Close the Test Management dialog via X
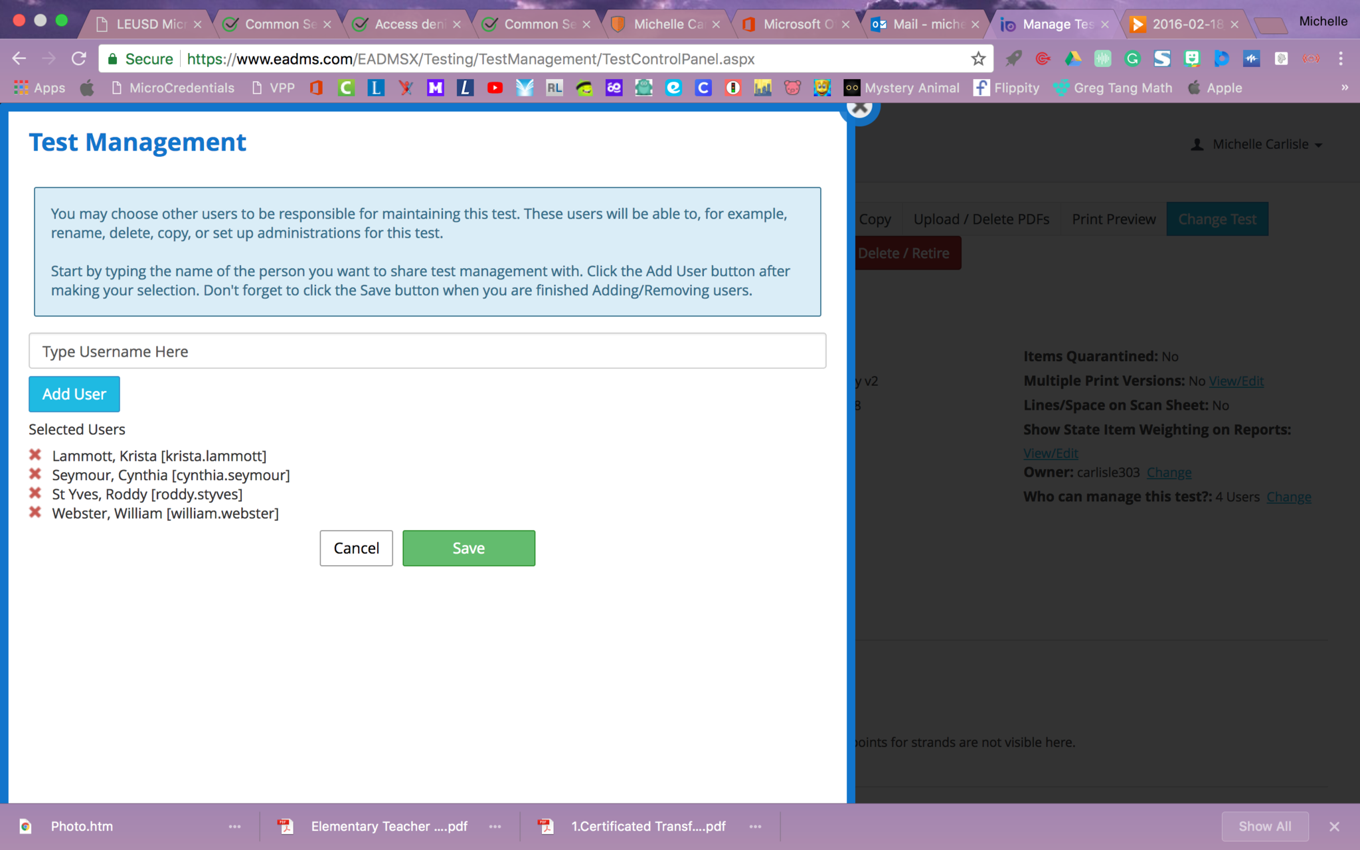This screenshot has height=850, width=1360. [x=859, y=108]
